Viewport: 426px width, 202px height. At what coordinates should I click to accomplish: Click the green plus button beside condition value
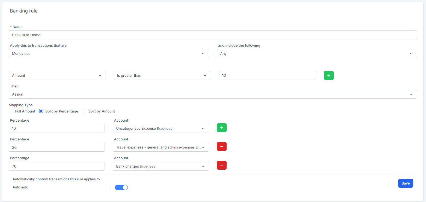(329, 75)
